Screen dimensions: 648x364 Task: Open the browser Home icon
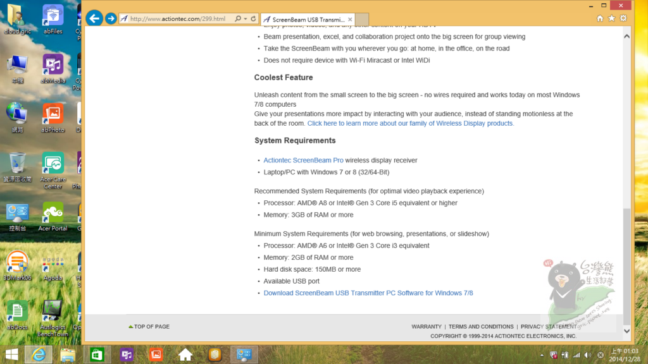coord(600,18)
